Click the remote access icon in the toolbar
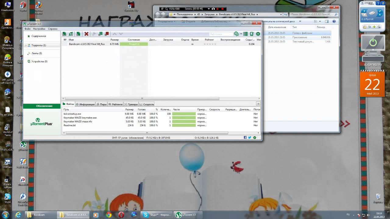The width and height of the screenshot is (390, 219). tap(252, 34)
